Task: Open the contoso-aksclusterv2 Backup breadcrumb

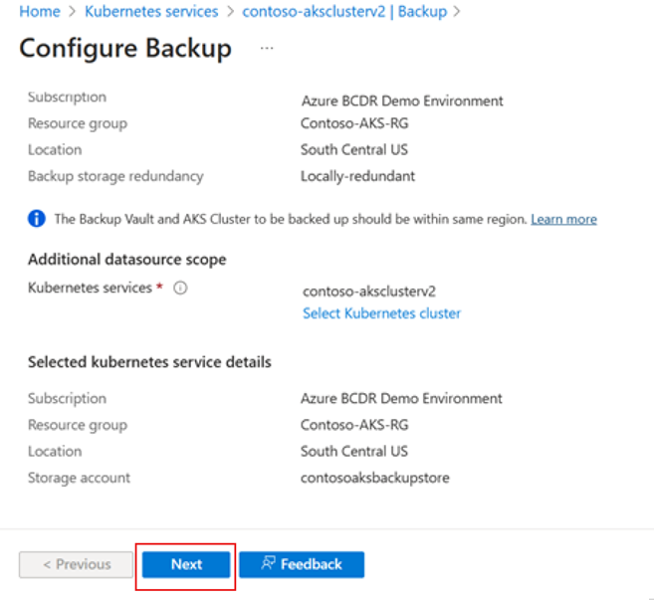Action: point(343,12)
